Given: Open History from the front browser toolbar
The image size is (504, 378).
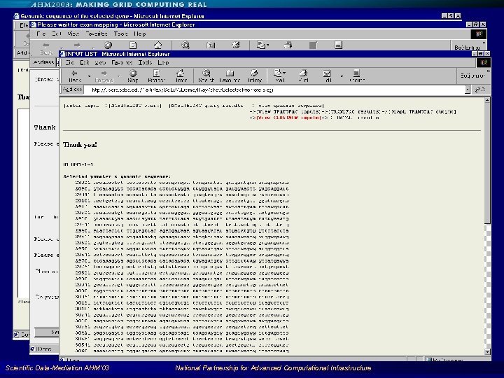Looking at the screenshot, I should coord(253,75).
